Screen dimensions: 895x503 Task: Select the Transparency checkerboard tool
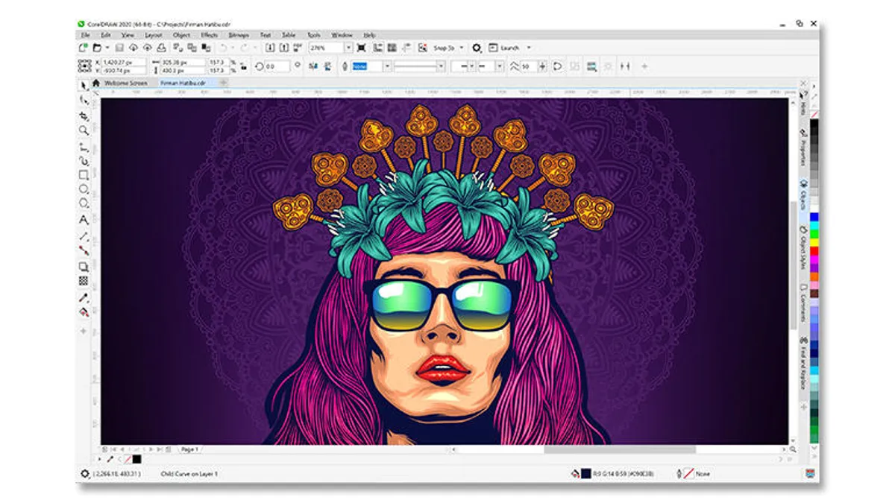pos(84,281)
